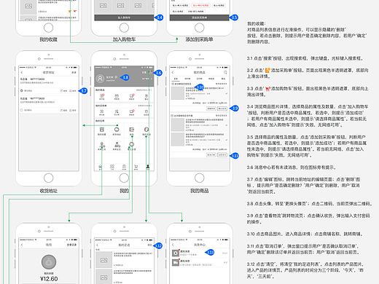The width and height of the screenshot is (379, 284).
Task: Switch to cart tab in bottom bar
Action: coord(136,167)
